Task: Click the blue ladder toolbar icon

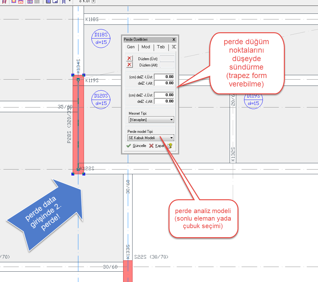Action: 64,2
